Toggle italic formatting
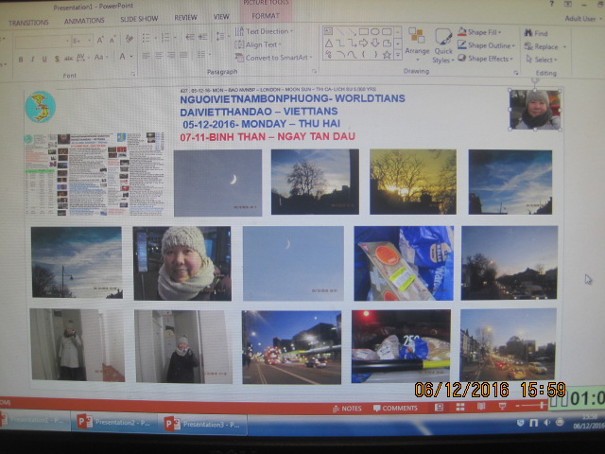Viewport: 605px width, 454px height. 32,59
